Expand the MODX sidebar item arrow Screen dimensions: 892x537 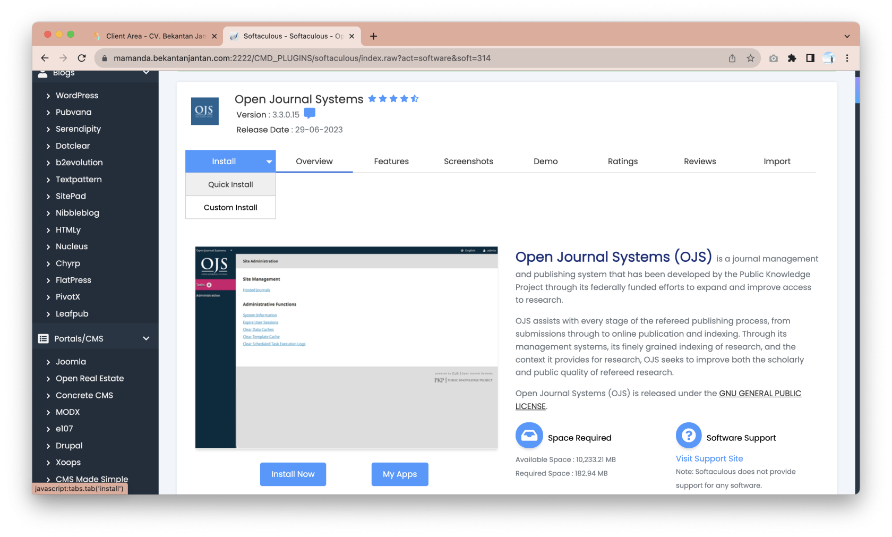coord(48,413)
